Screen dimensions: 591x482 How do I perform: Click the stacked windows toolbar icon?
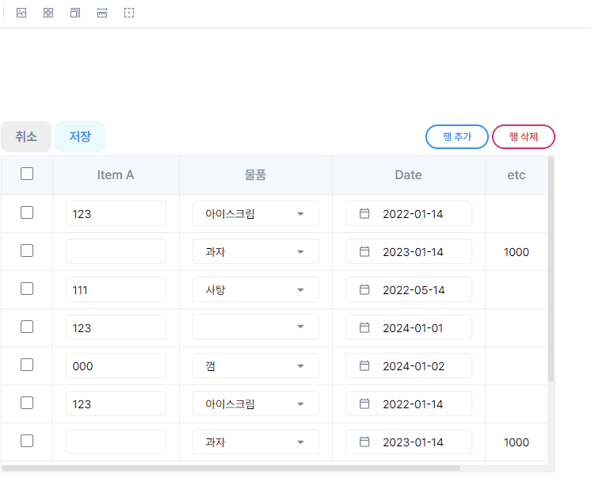(x=75, y=13)
